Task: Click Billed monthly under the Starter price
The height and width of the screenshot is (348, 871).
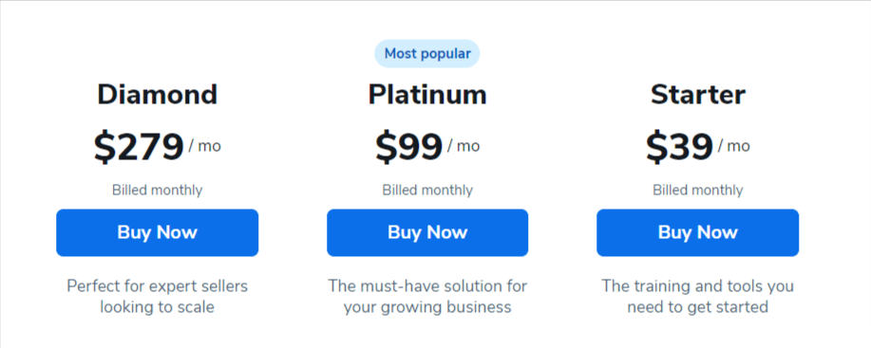Action: pos(698,190)
